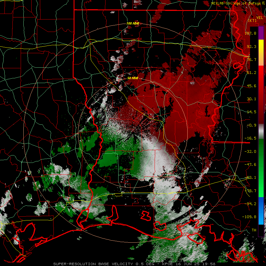The image size is (266, 266).
Task: Click the [KT] units label
Action: [252, 20]
